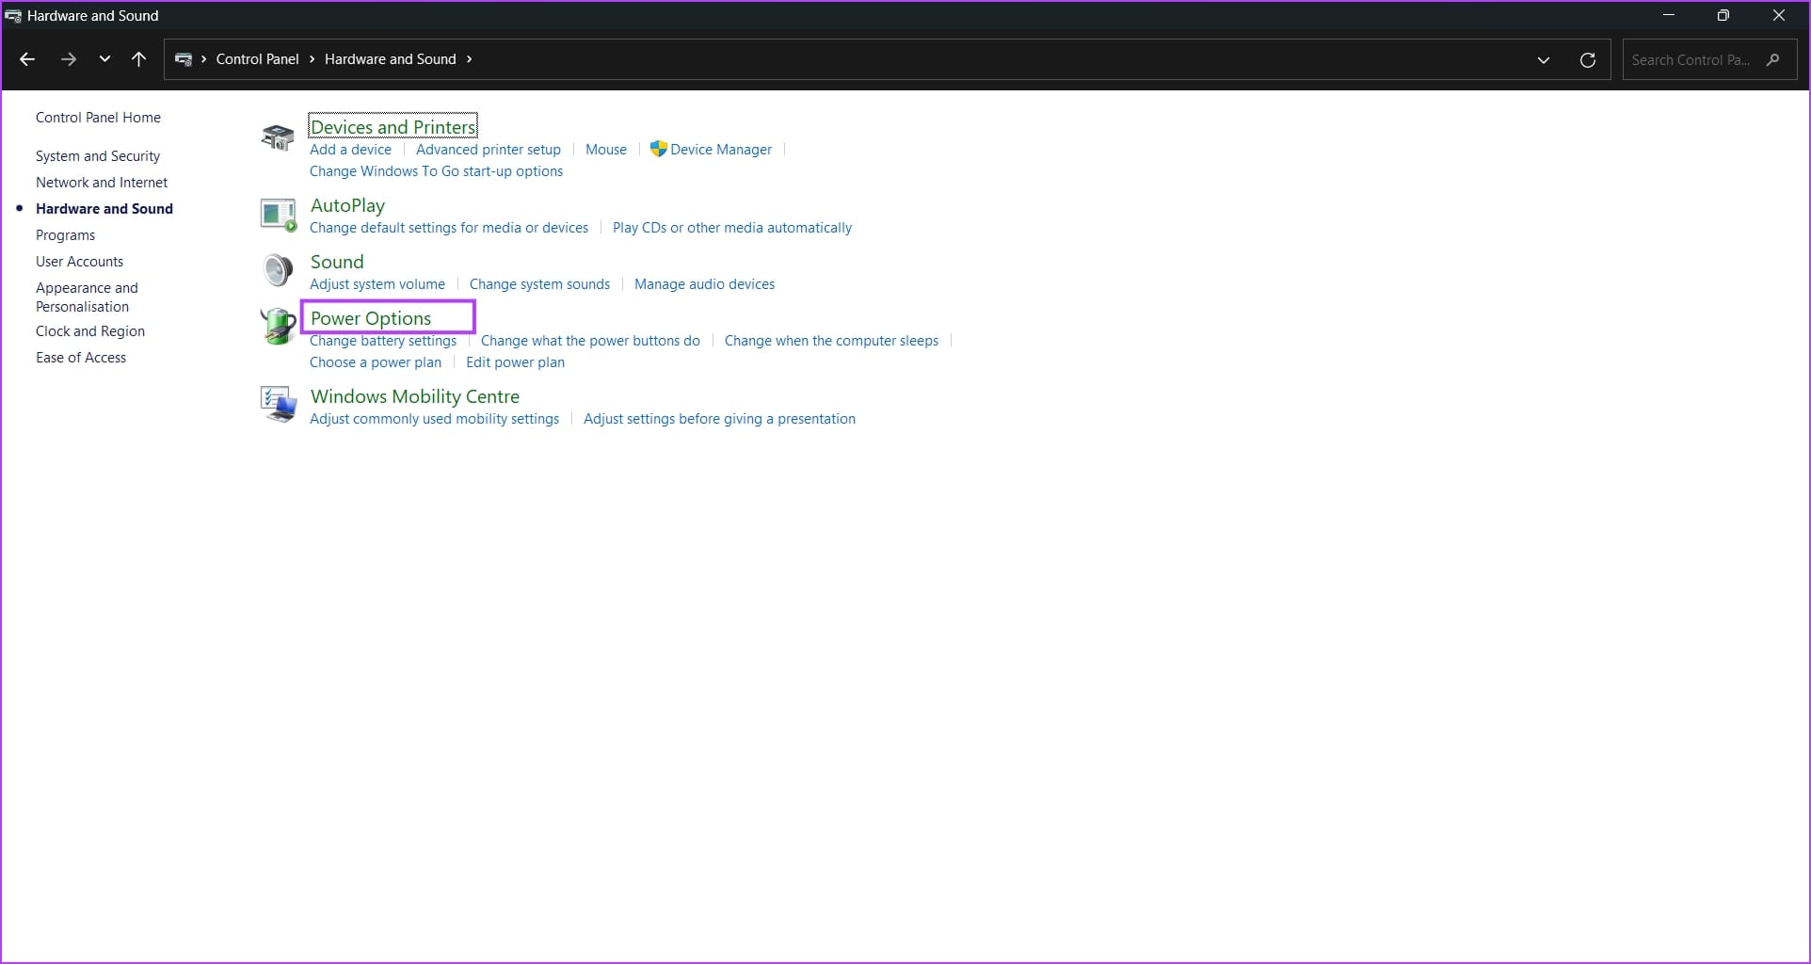Click the search magnifier icon
The width and height of the screenshot is (1811, 964).
pos(1773,59)
